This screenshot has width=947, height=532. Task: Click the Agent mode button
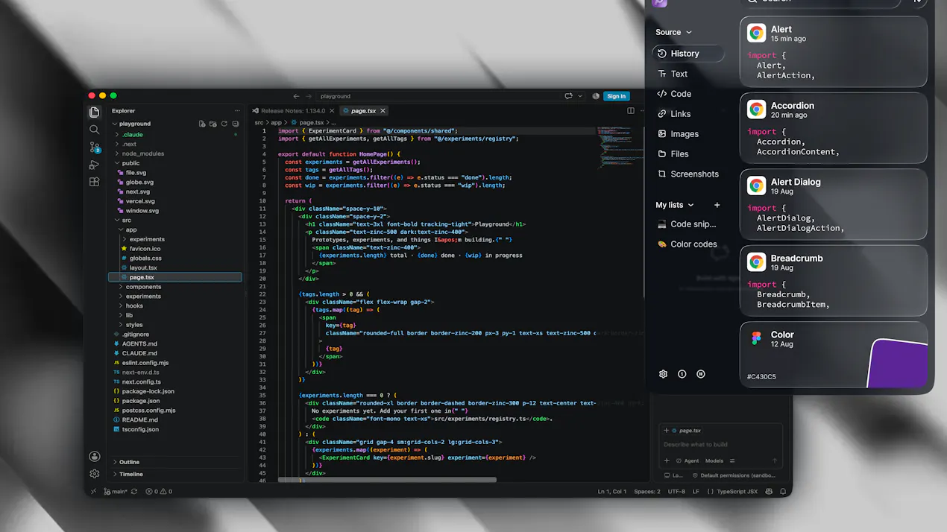tap(688, 460)
